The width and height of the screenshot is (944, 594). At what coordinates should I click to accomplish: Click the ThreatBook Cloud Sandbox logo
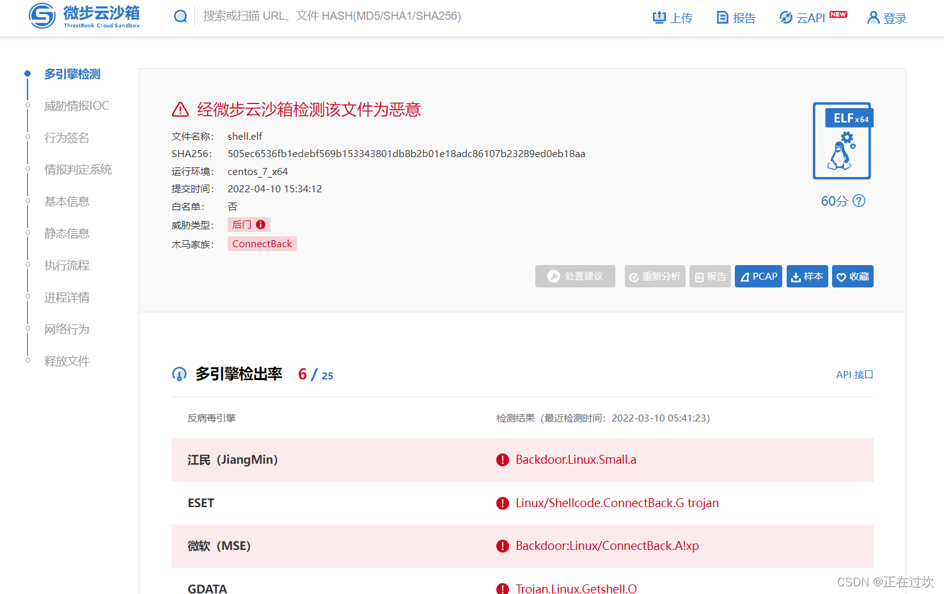click(84, 16)
